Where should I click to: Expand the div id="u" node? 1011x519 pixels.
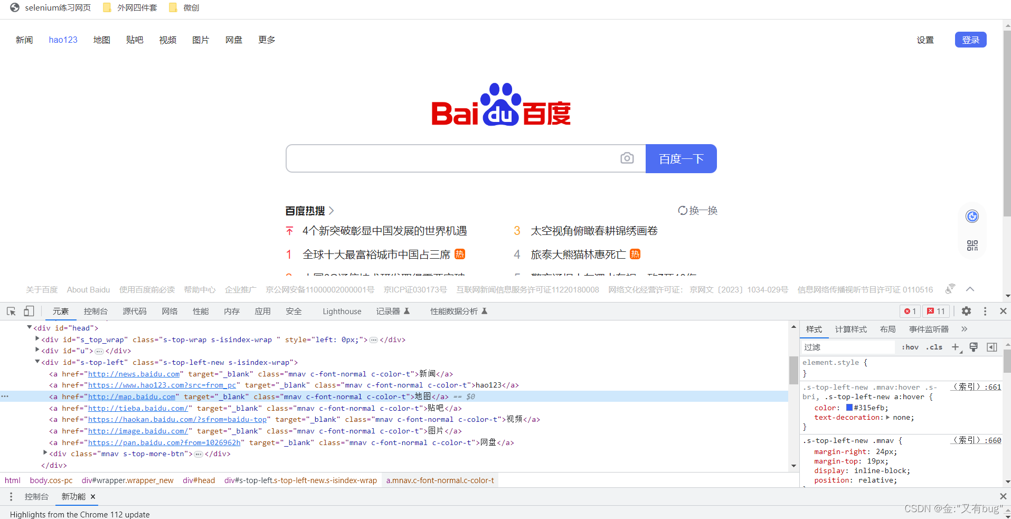click(x=37, y=350)
